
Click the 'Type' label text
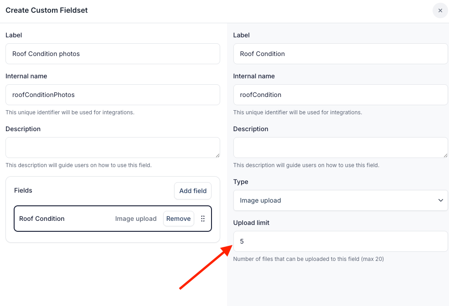[x=241, y=182]
